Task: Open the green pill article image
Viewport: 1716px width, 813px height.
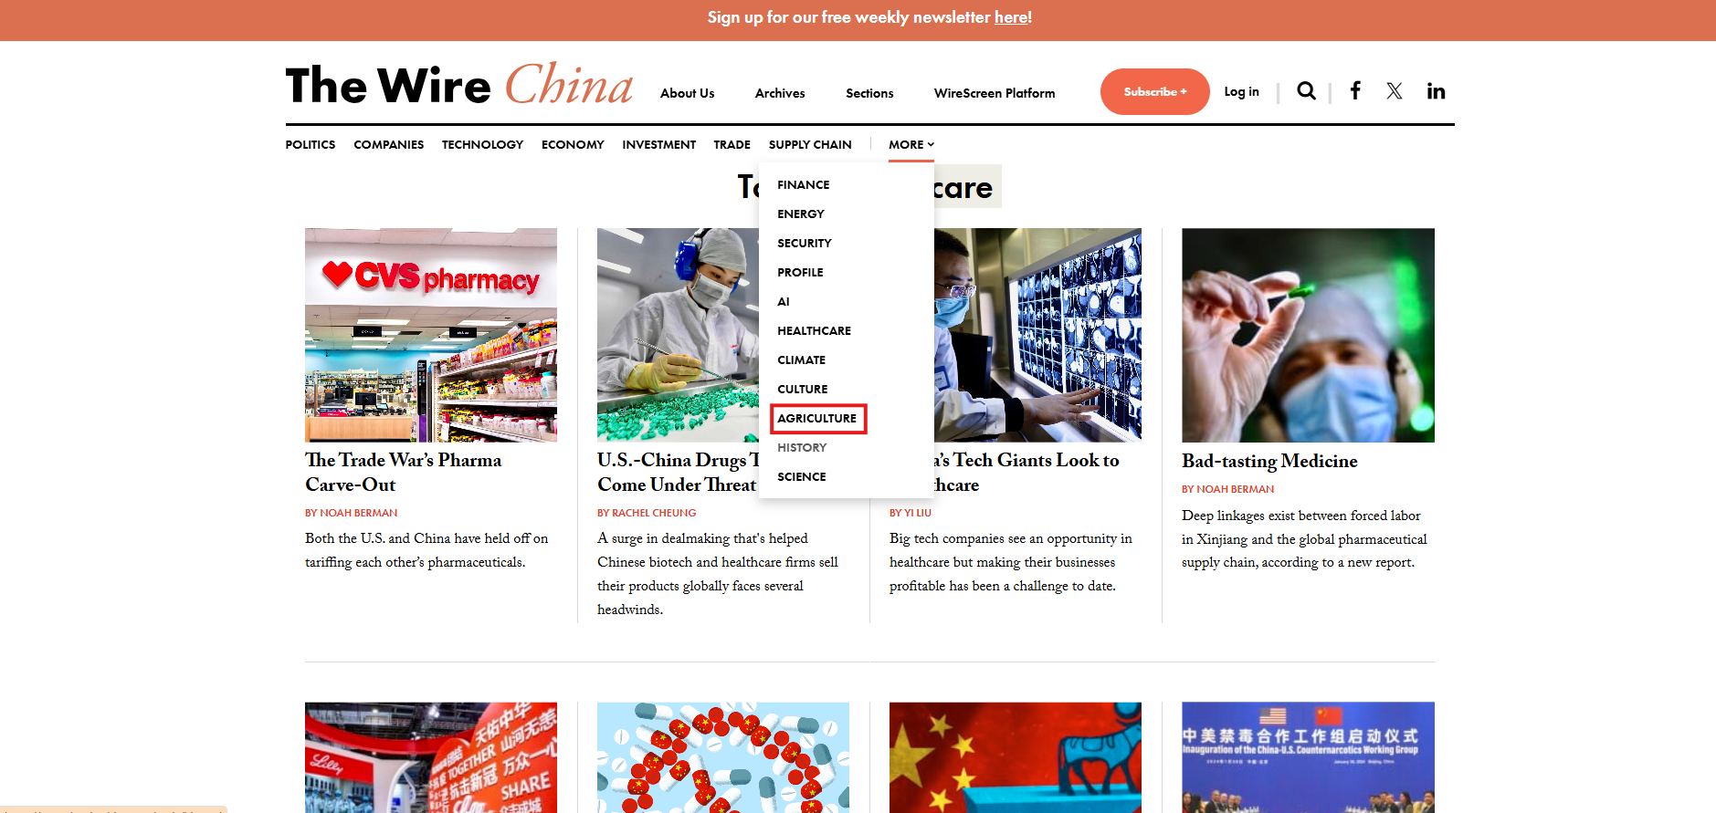Action: click(1308, 335)
